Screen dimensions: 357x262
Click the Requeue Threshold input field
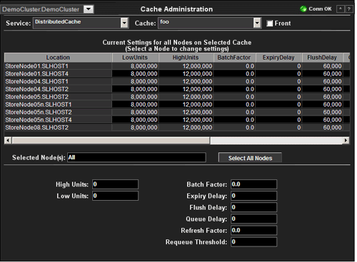click(x=253, y=242)
